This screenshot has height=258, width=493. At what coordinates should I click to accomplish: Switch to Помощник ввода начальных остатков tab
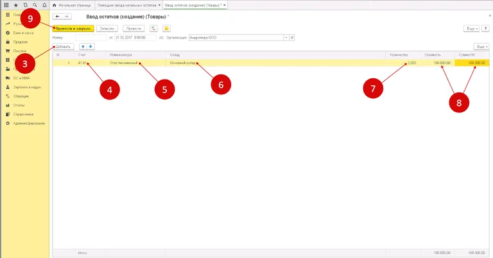click(127, 4)
